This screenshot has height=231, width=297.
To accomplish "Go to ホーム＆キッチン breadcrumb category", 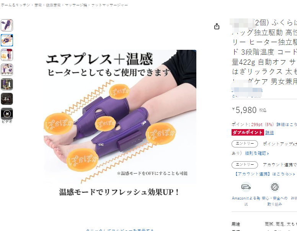I will 16,5.
